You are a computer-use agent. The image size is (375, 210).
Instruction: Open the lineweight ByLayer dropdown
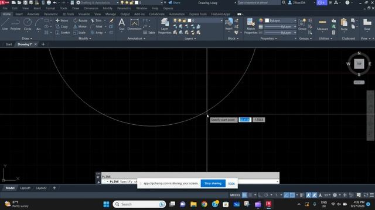[281, 26]
